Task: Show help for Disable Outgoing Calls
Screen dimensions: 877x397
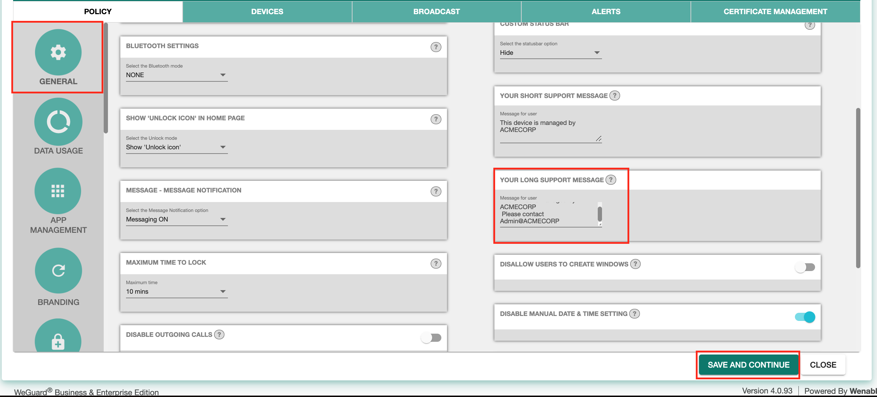Action: (x=219, y=334)
